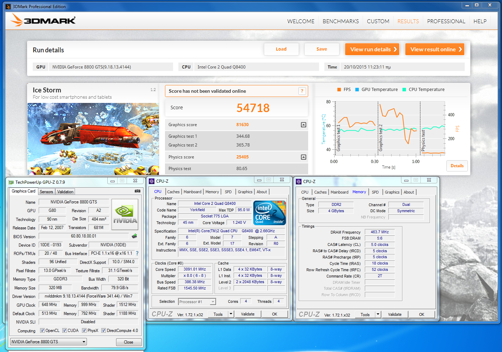Screen dimensions: 502x352
Task: Toggle the CUDA checkbox in GPU-Z
Action: [x=64, y=331]
